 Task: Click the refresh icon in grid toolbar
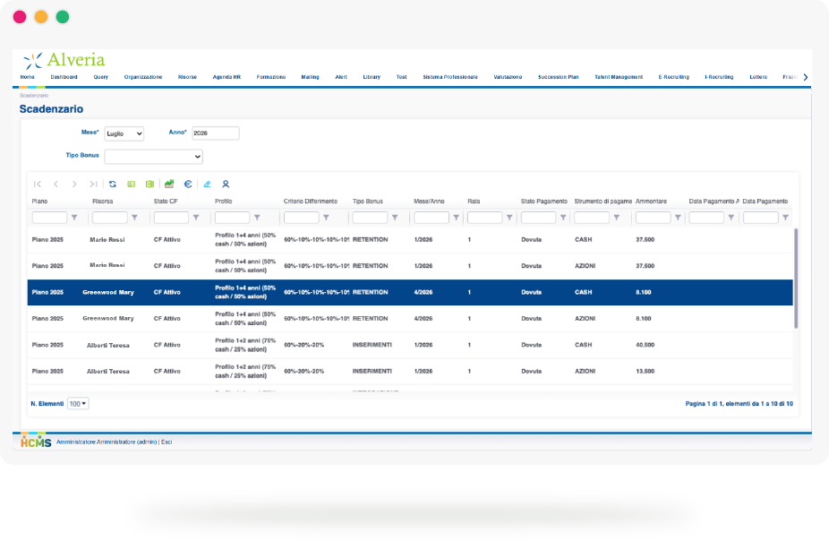(x=112, y=184)
